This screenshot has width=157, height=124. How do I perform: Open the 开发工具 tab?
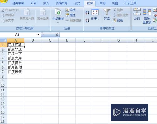[130, 3]
